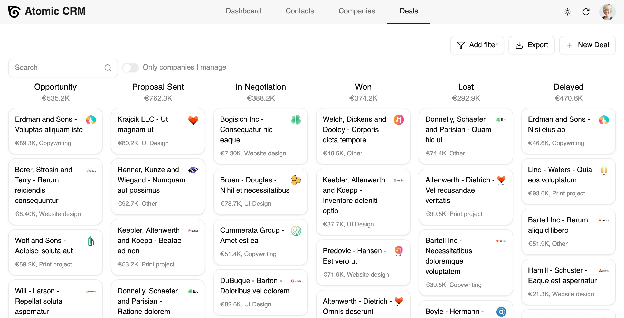The width and height of the screenshot is (624, 318).
Task: Click '€89.3K, Copywriting' on Erdman deal
Action: (x=43, y=143)
